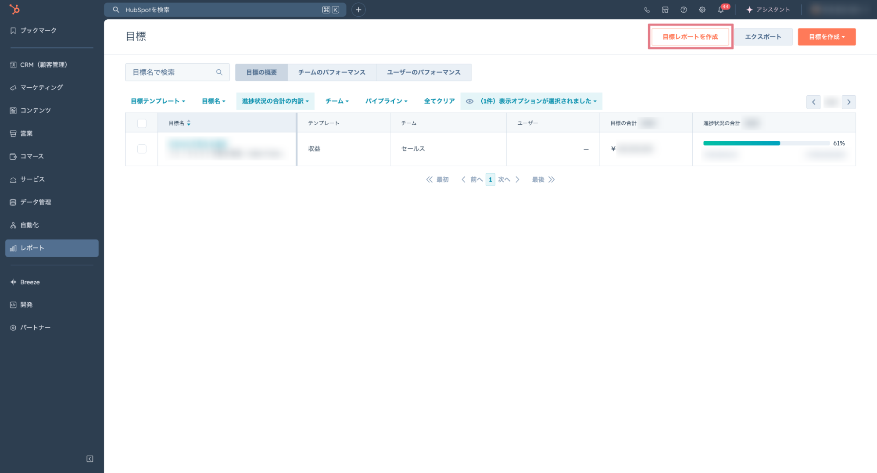Collapse the left sidebar navigation
The width and height of the screenshot is (877, 473).
click(90, 459)
